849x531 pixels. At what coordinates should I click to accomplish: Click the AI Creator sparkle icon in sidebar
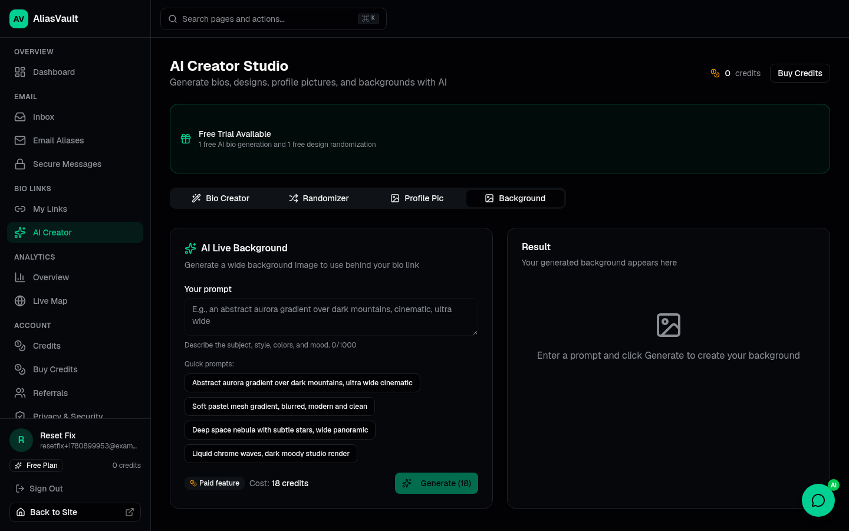point(20,232)
